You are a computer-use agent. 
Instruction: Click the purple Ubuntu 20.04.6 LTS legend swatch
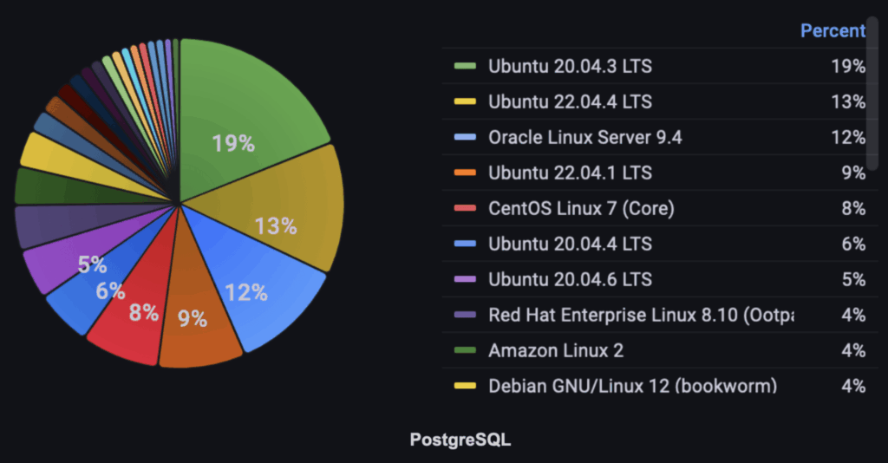pyautogui.click(x=465, y=279)
